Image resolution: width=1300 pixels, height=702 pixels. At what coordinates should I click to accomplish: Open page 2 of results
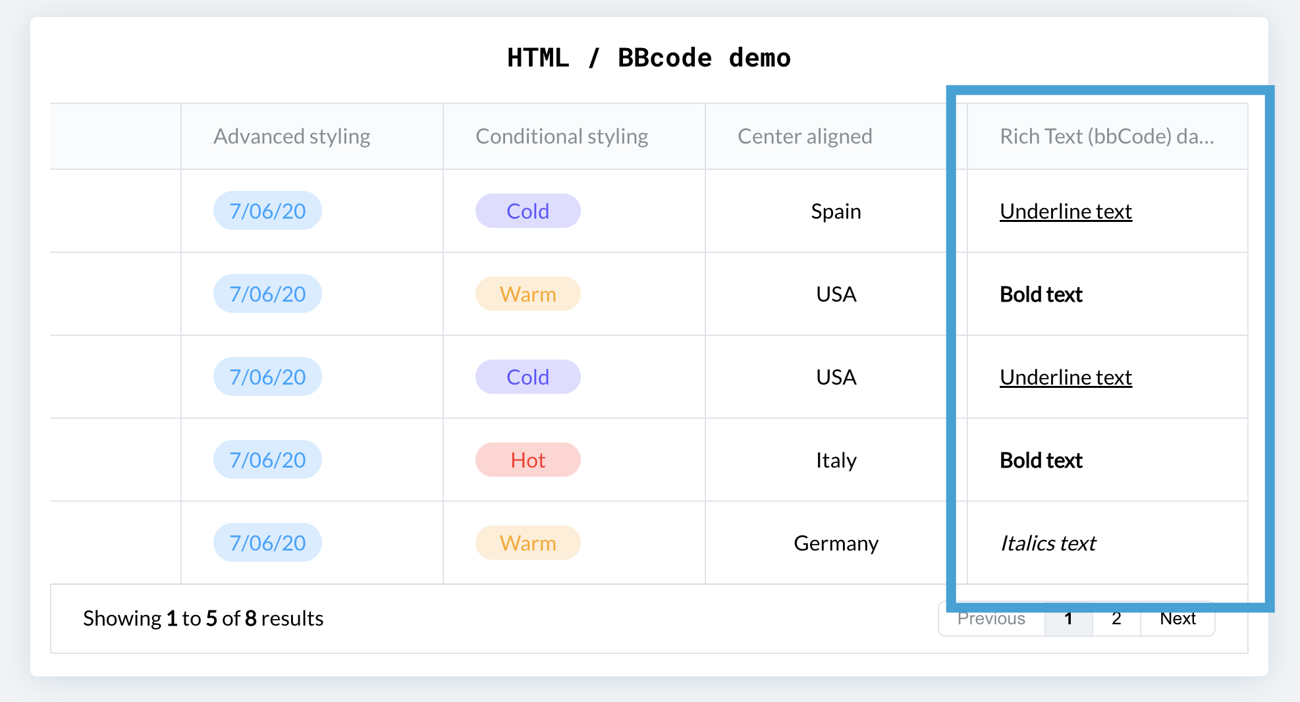[x=1116, y=618]
